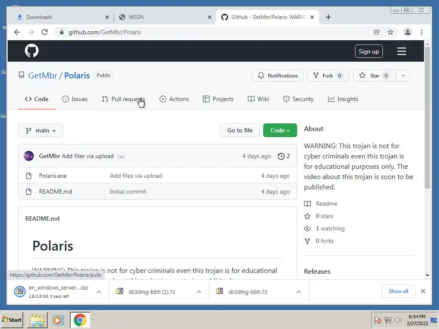Image resolution: width=439 pixels, height=329 pixels.
Task: Open the GetMbr owner link
Action: 43,75
